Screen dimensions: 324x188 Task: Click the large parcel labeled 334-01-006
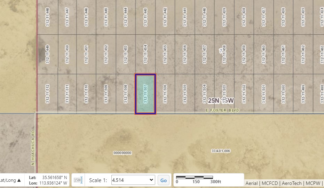[221, 151]
